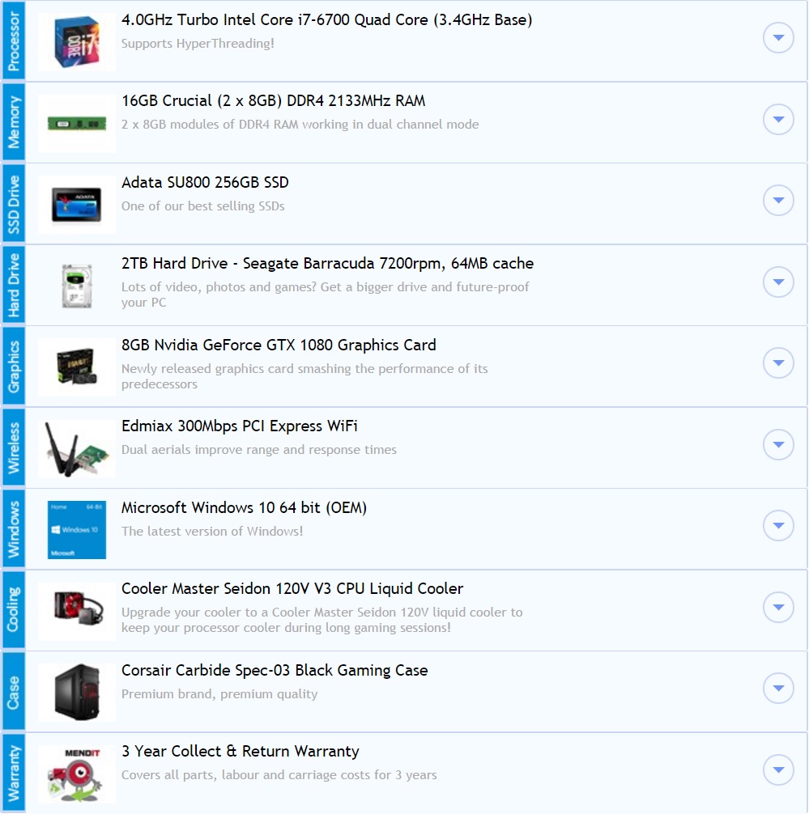Click the WiFi card with aerials image
Viewport: 809px width, 814px height.
77,448
